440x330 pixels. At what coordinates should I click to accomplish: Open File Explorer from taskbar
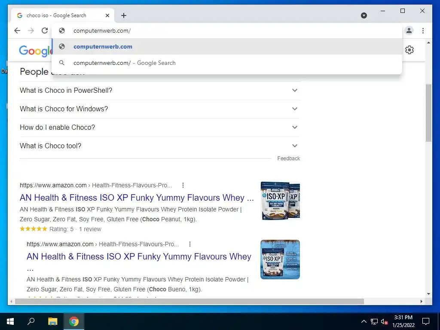coord(52,321)
